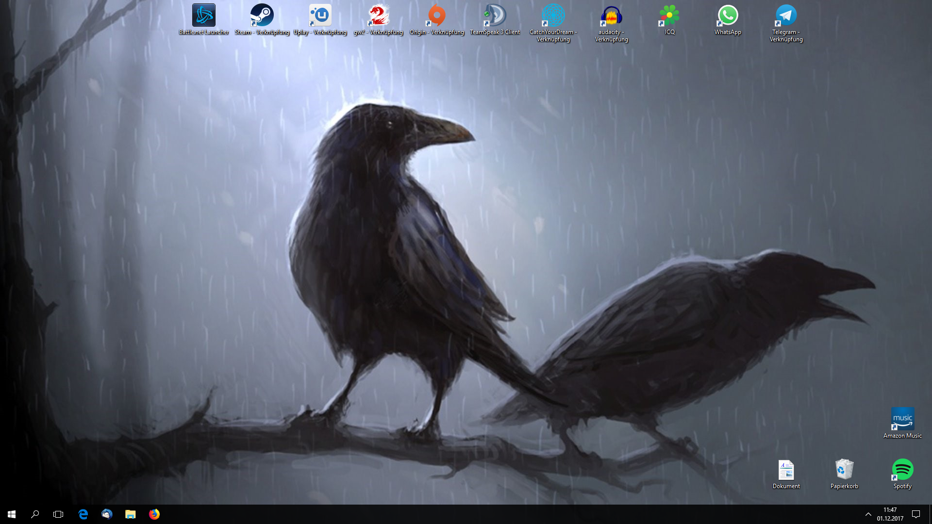Select the WhatsApp desktop icon
This screenshot has height=524, width=932.
tap(728, 15)
